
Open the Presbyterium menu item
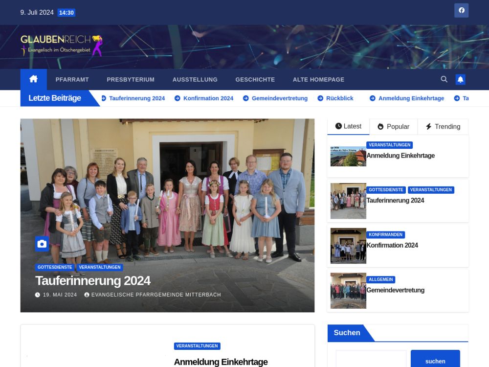pyautogui.click(x=131, y=79)
